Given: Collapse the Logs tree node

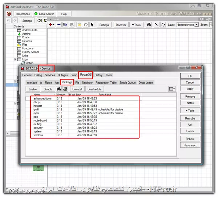Looking at the screenshot, I should tap(15, 59).
